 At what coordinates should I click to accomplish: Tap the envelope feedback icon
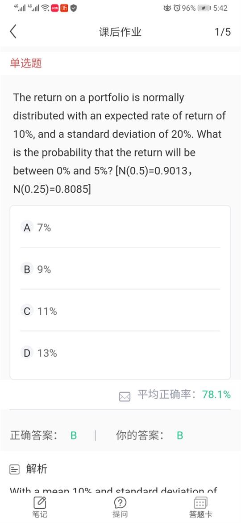[x=125, y=396]
